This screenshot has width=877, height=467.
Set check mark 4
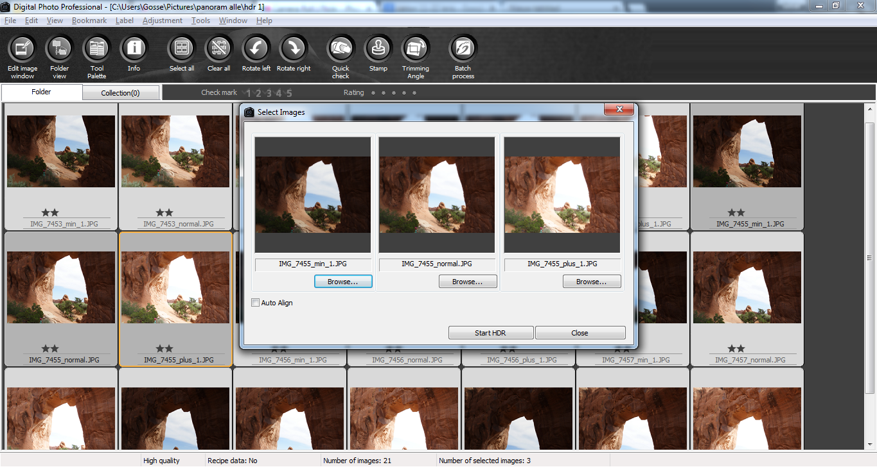point(279,93)
